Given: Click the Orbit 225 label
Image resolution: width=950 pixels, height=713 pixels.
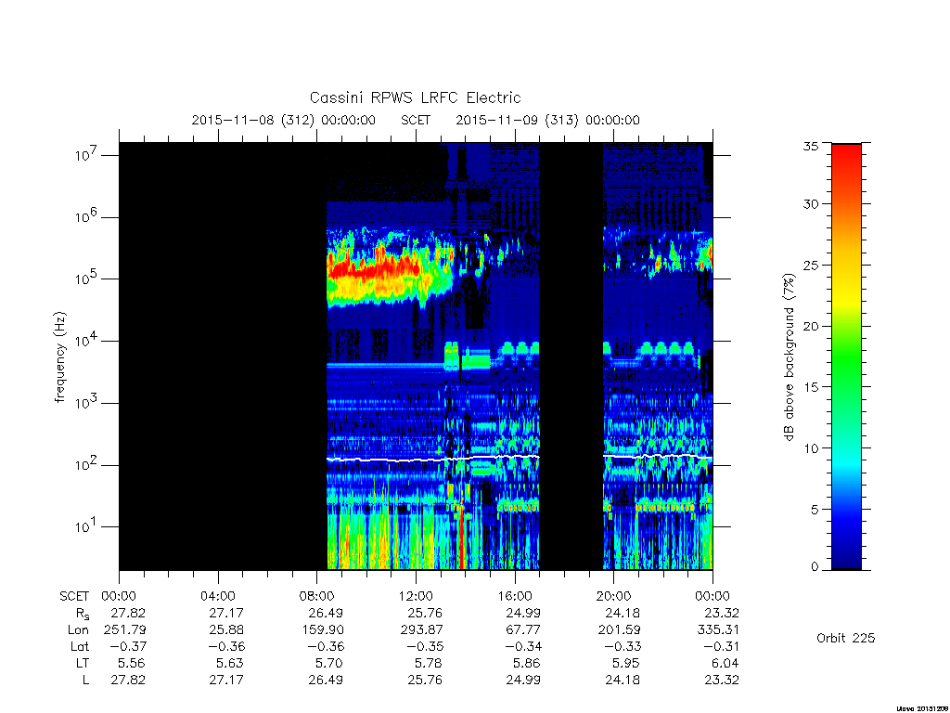Looking at the screenshot, I should 846,638.
